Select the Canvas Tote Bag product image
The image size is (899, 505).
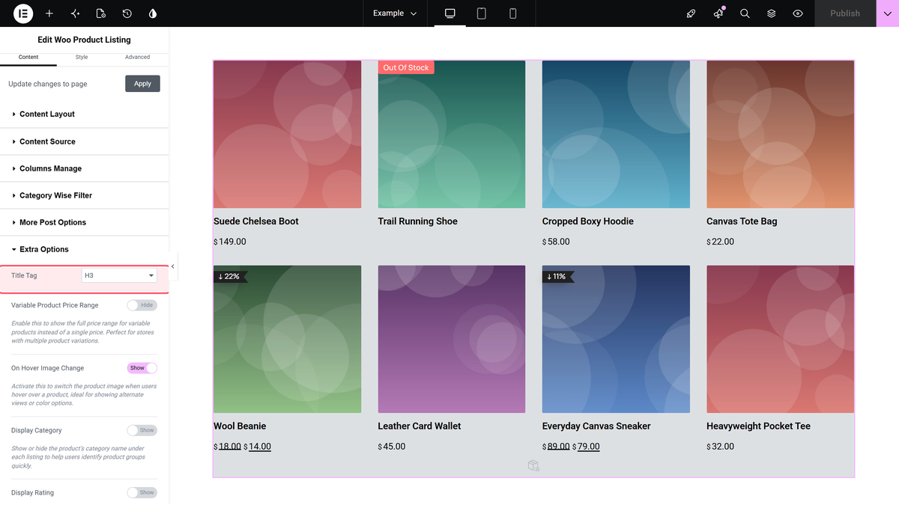coord(780,135)
